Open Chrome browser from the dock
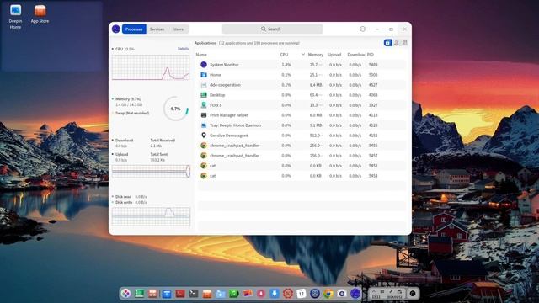 (x=328, y=294)
